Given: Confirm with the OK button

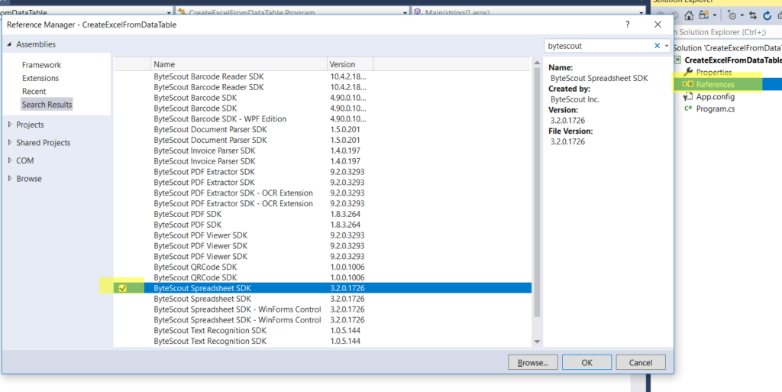Looking at the screenshot, I should pos(586,362).
